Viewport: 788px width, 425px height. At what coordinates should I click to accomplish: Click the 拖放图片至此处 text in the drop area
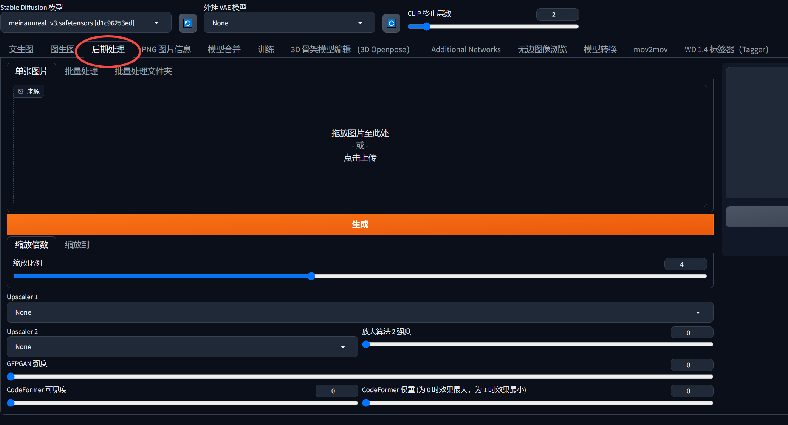pyautogui.click(x=360, y=133)
